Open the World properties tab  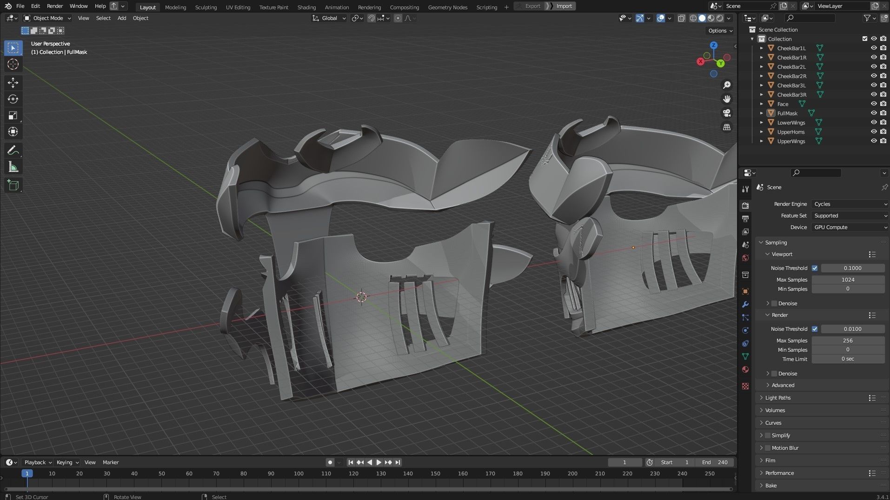[745, 258]
